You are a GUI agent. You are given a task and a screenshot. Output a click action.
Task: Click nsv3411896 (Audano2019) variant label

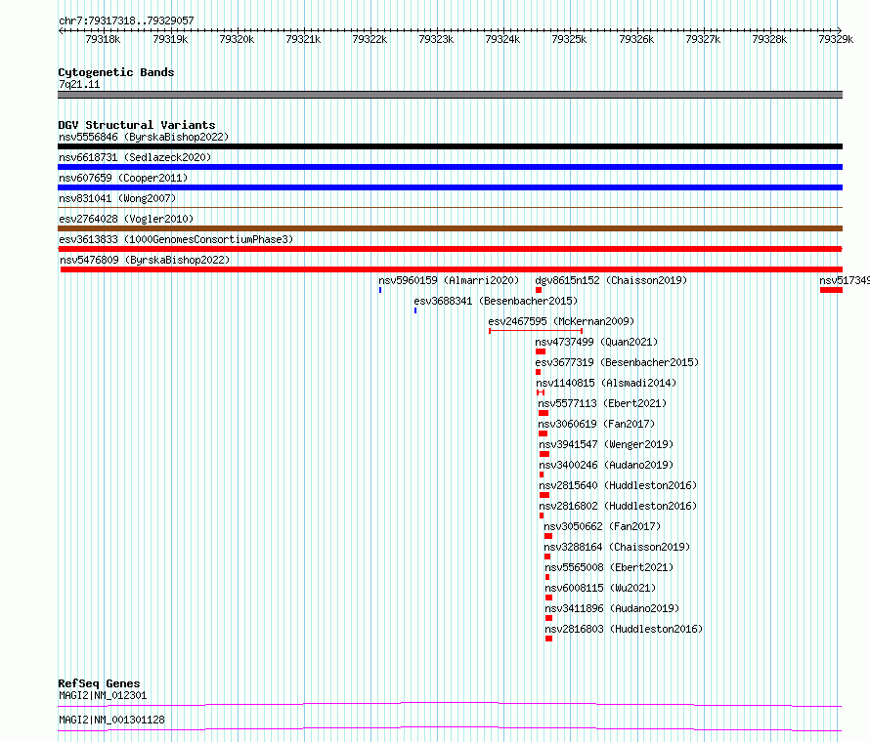point(612,608)
